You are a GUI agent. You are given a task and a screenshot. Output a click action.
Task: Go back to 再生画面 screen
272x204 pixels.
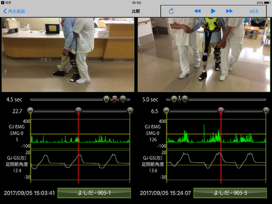[x=14, y=11]
